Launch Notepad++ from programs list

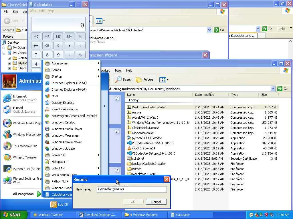[72, 162]
